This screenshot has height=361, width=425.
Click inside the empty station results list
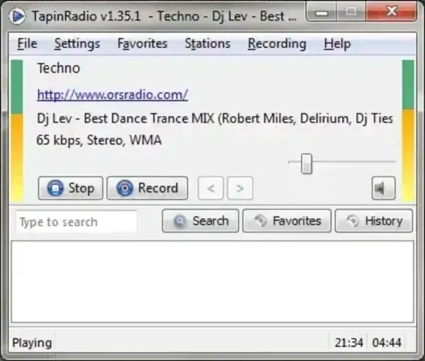(212, 282)
